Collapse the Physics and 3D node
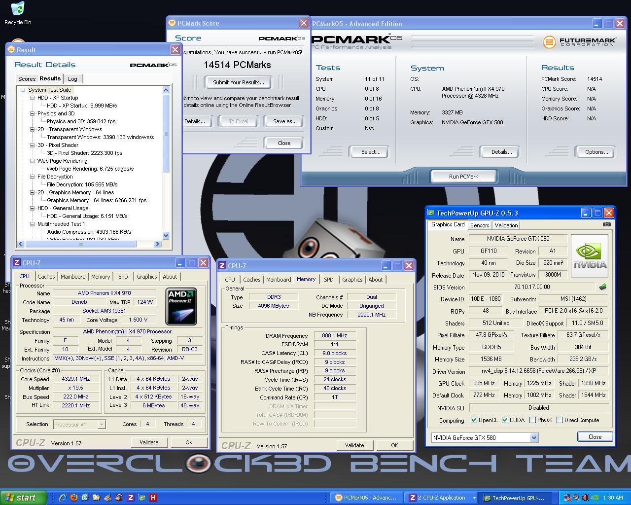 click(33, 113)
